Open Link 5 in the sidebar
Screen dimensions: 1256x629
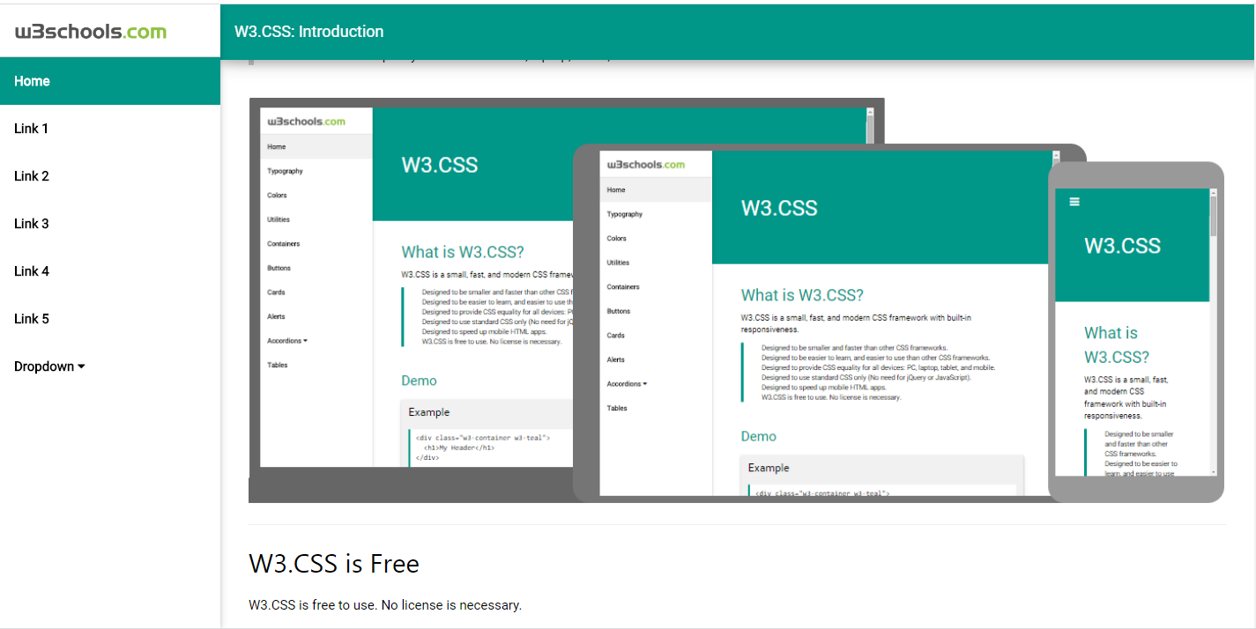[110, 319]
